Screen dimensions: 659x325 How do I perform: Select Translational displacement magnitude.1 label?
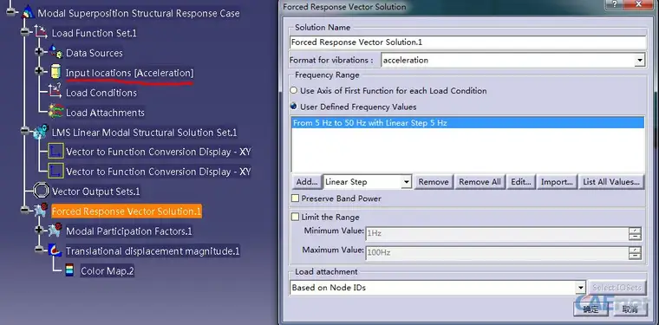[x=153, y=251]
